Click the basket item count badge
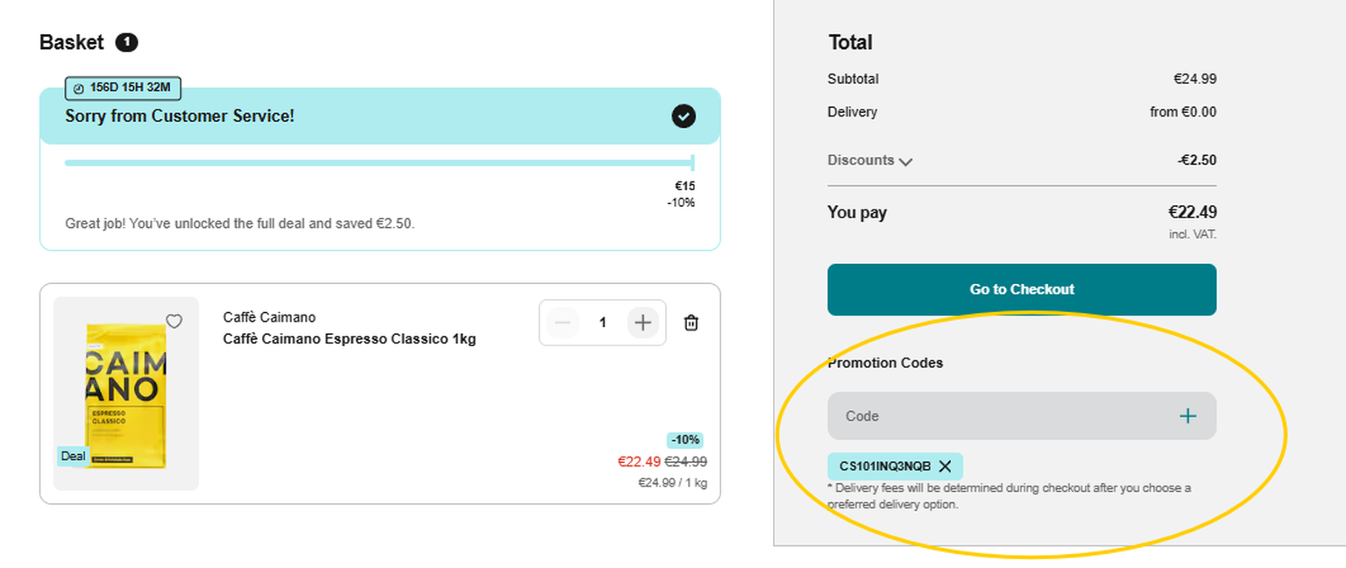Viewport: 1346px width, 568px height. (126, 42)
